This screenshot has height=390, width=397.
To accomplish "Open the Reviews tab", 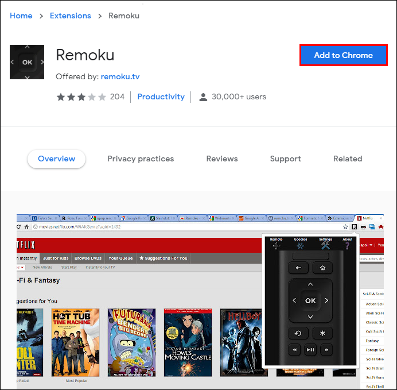I will click(222, 159).
